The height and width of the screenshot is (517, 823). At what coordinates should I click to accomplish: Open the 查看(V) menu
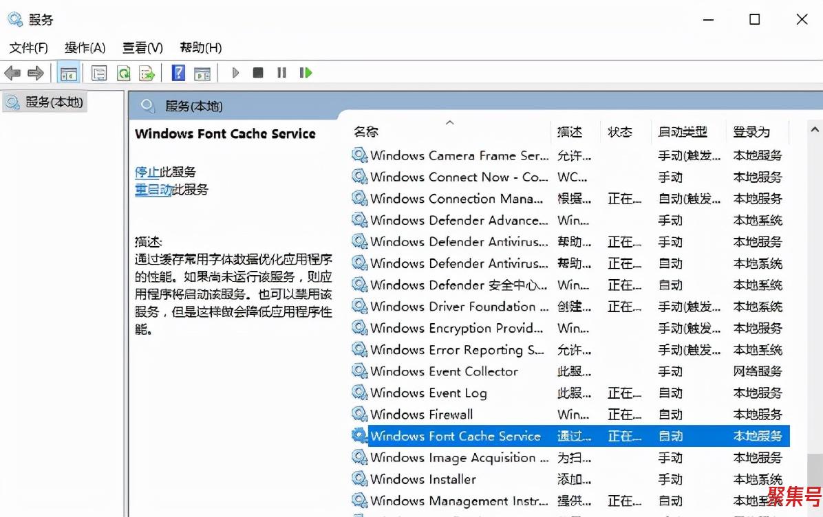click(142, 47)
